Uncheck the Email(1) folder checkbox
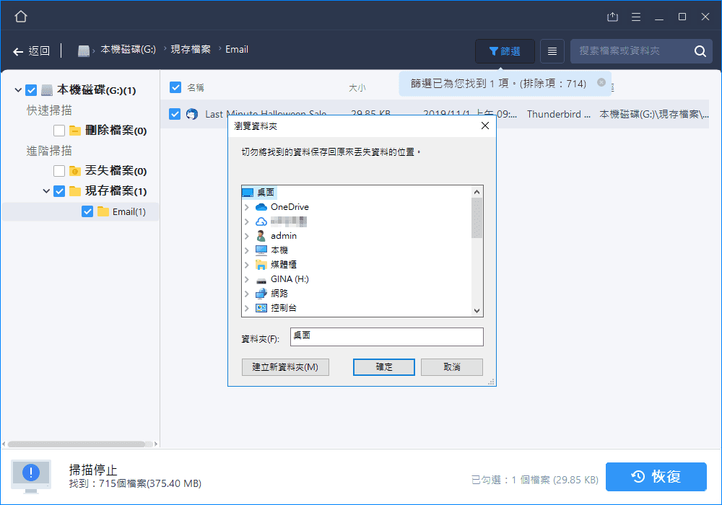Screen dimensions: 722x505 coord(87,211)
